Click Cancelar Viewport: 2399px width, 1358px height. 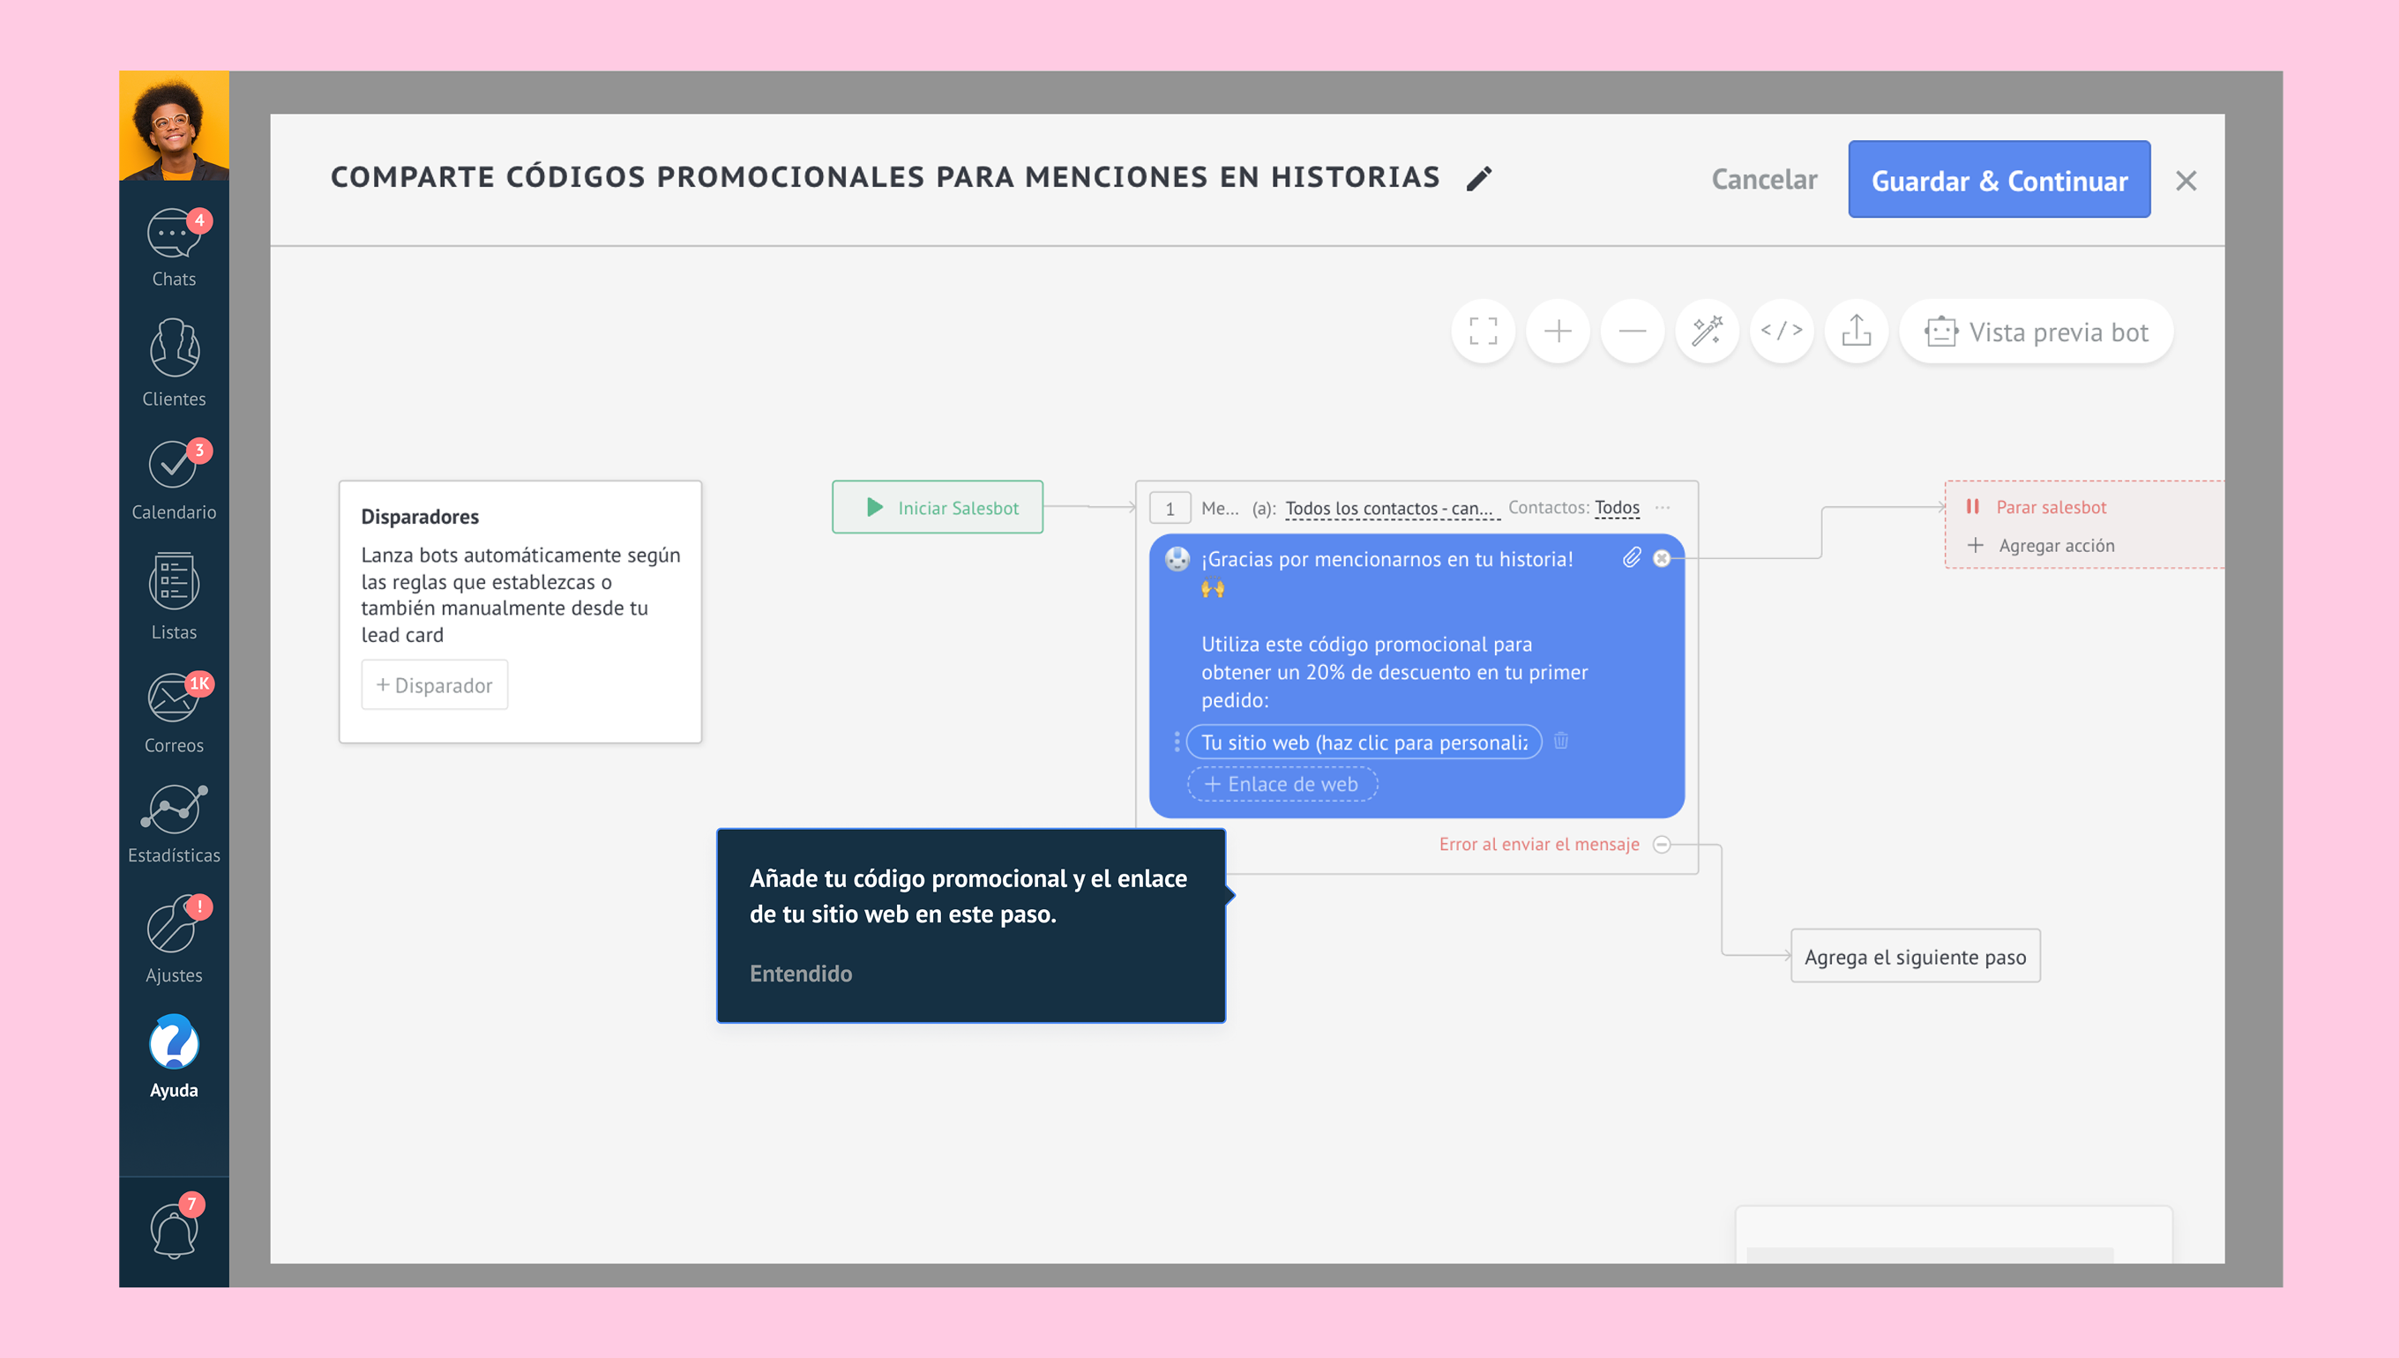pos(1764,179)
